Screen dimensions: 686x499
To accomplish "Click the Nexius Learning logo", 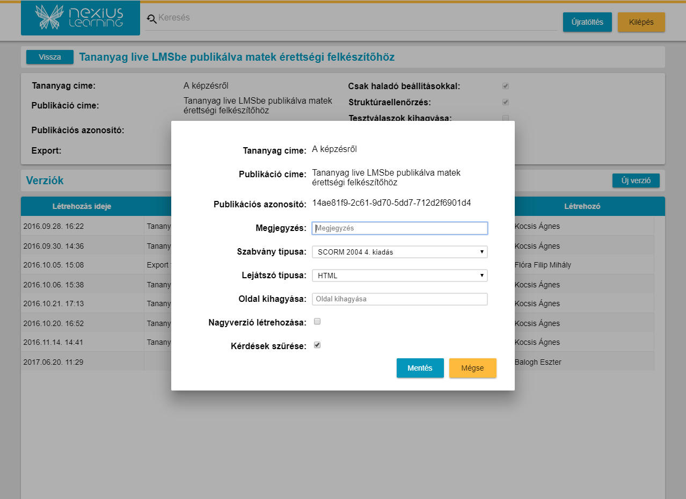I will (80, 18).
